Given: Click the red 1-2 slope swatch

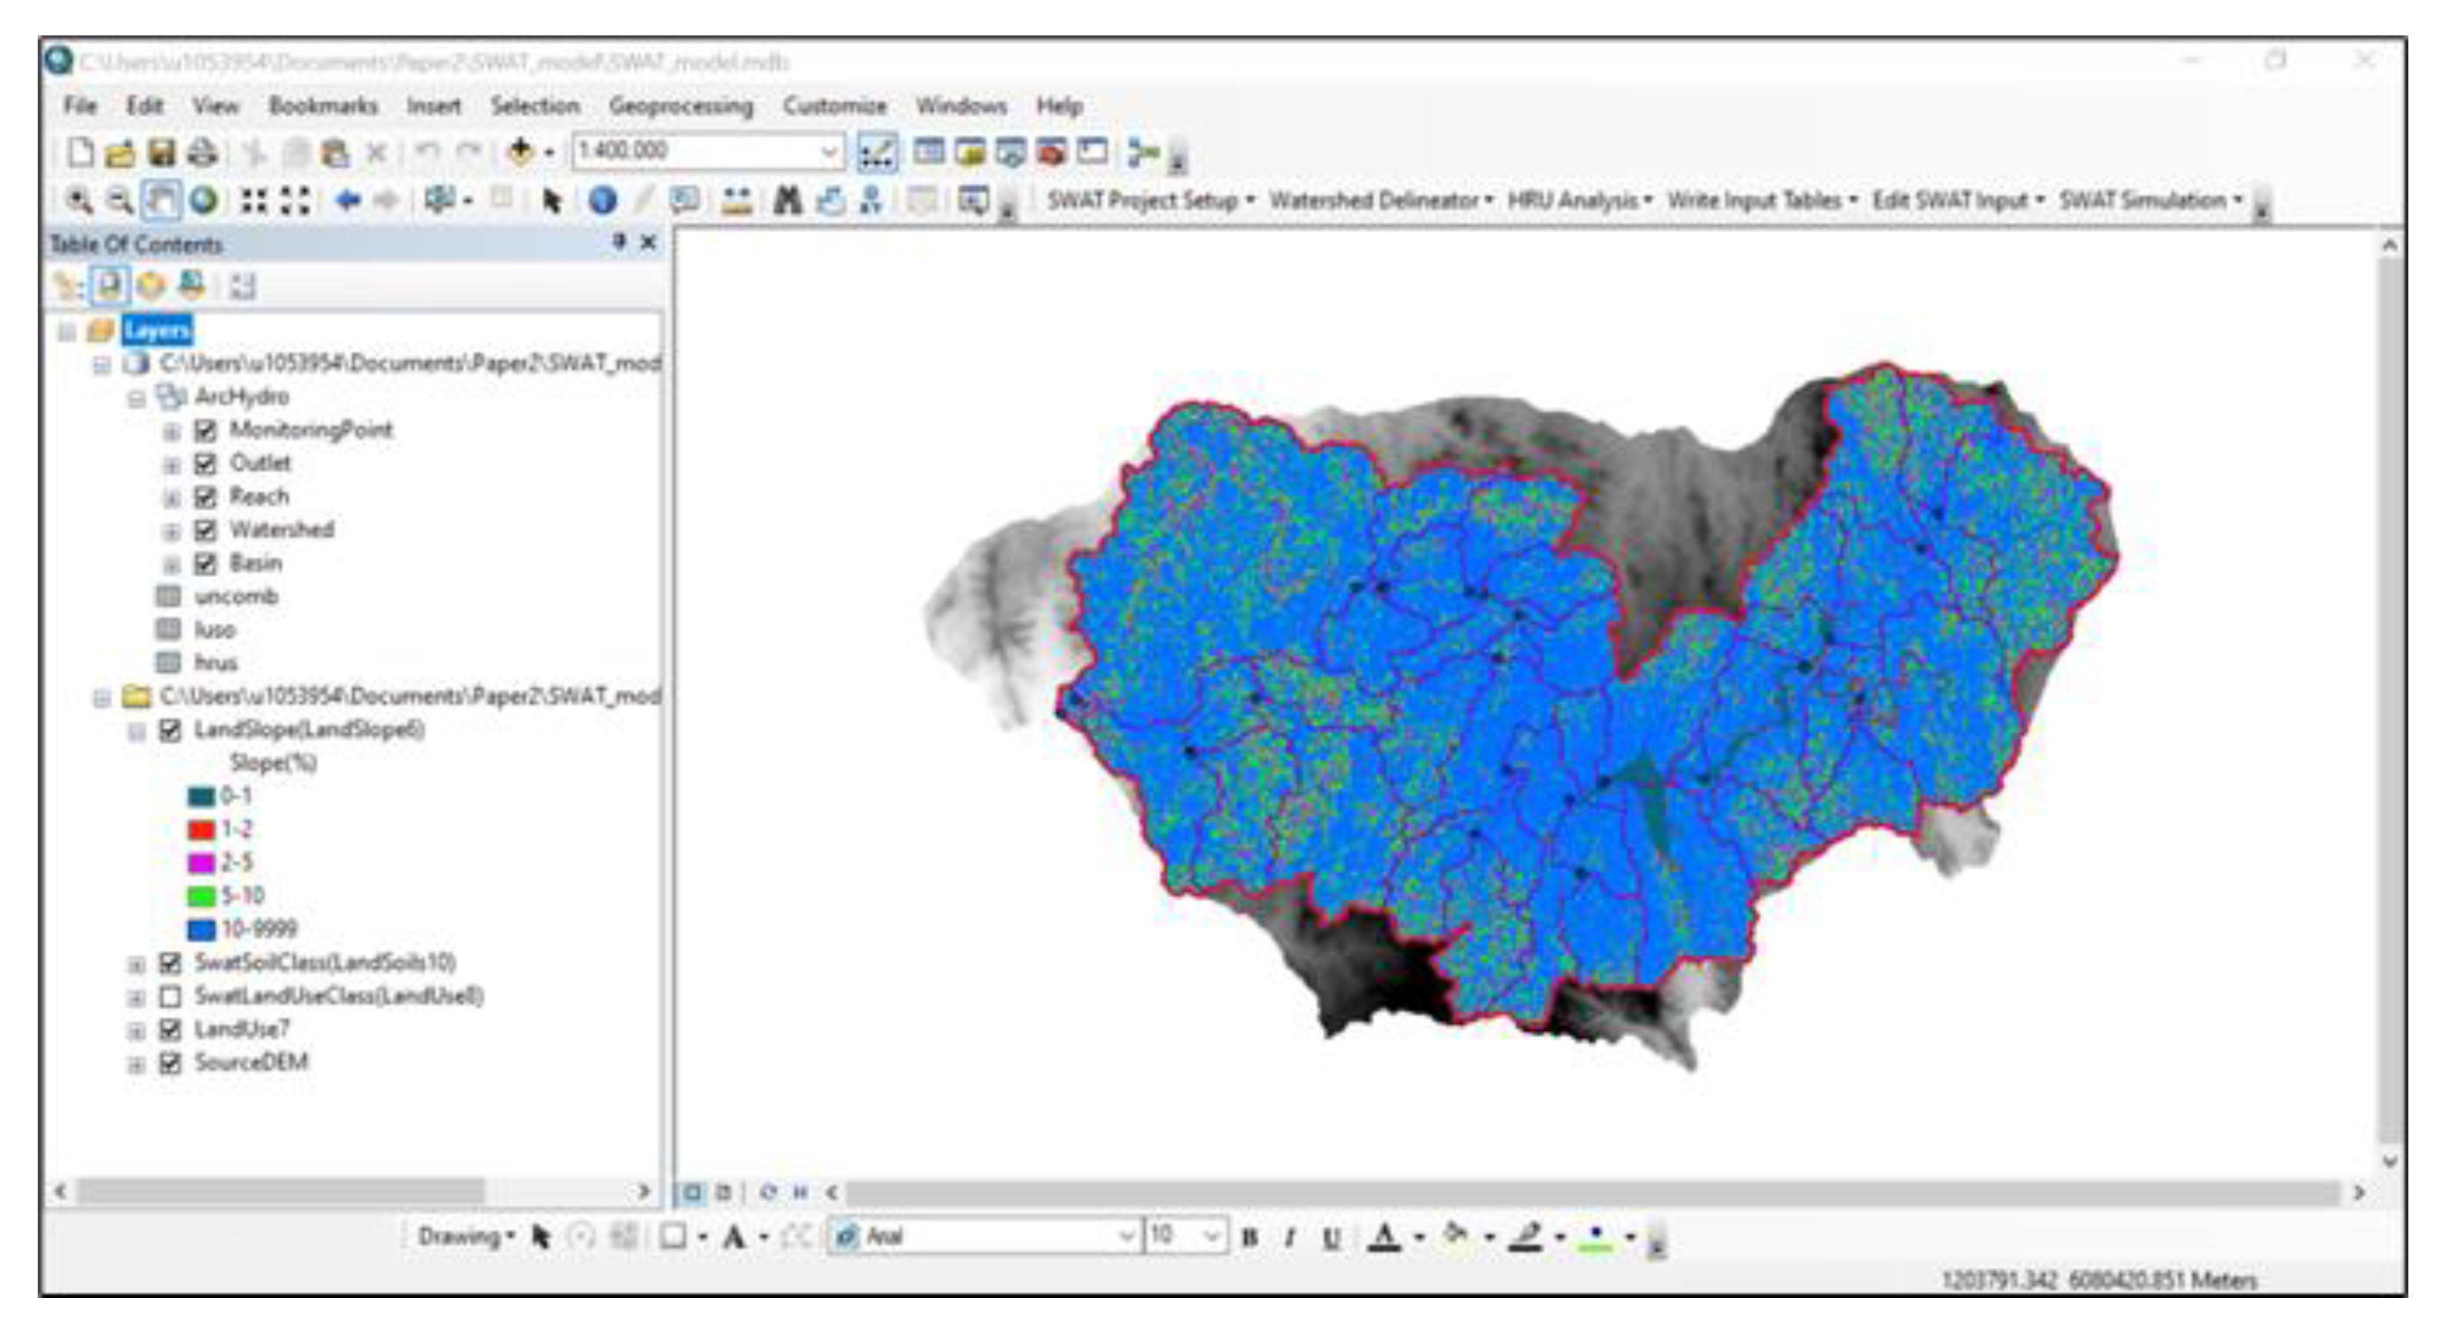Looking at the screenshot, I should pyautogui.click(x=201, y=829).
